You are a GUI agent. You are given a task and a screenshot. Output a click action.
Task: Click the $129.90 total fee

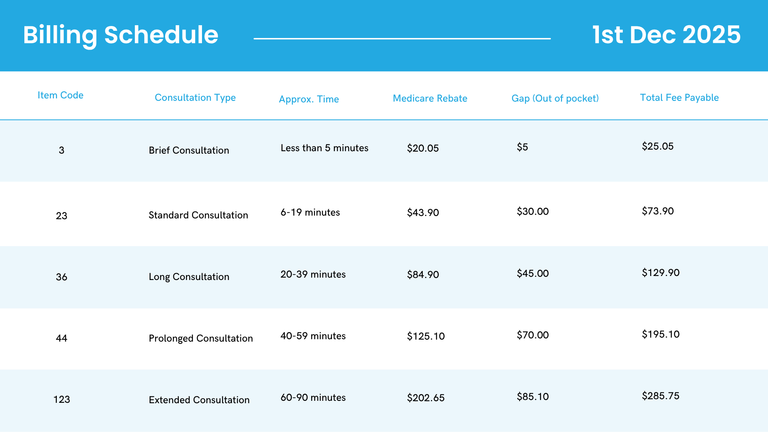[660, 273]
